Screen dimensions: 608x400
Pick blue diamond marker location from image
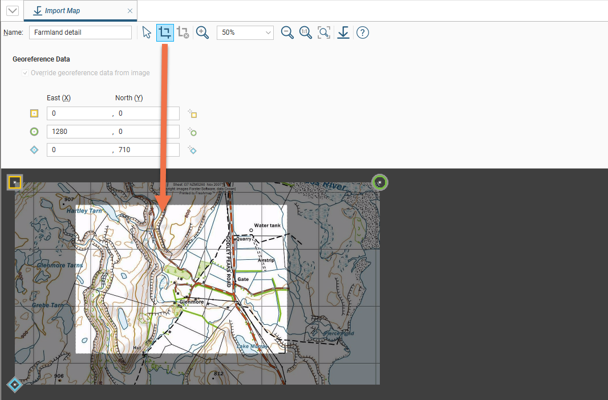(192, 150)
